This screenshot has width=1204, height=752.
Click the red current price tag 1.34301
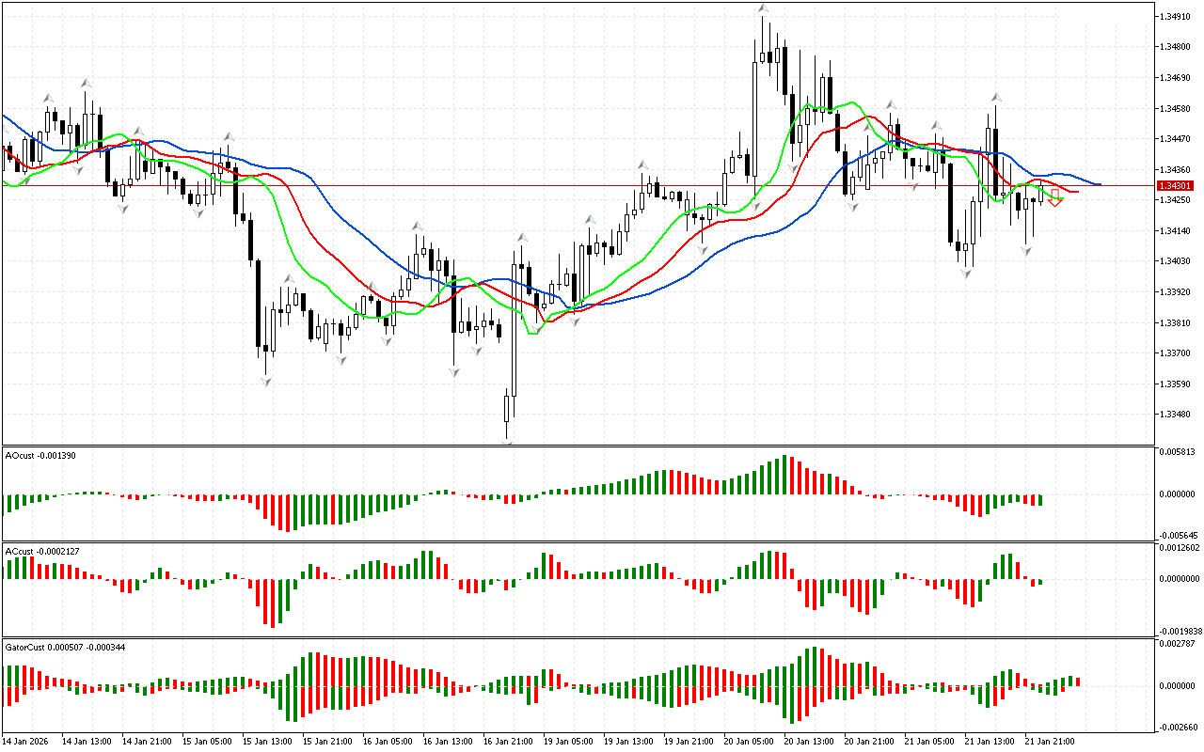point(1177,185)
